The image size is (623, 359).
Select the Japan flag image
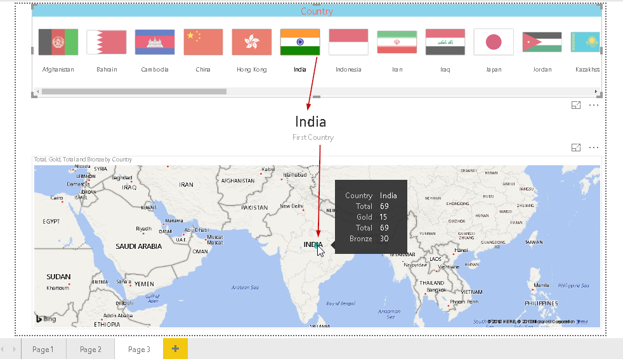494,42
